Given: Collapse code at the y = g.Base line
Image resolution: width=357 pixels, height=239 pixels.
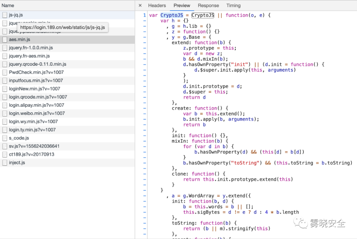Looking at the screenshot, I should [144, 37].
